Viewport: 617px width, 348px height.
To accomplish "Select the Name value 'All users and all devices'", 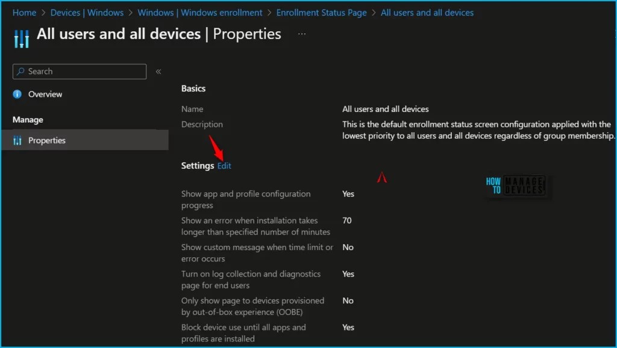I will click(x=385, y=109).
